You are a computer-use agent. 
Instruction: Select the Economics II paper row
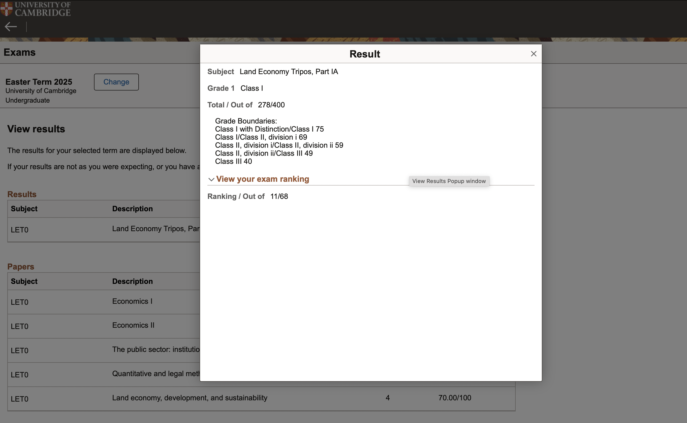(x=133, y=325)
